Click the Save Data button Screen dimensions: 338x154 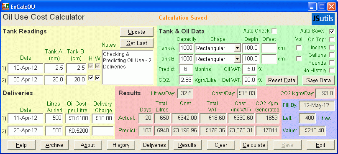pos(318,80)
